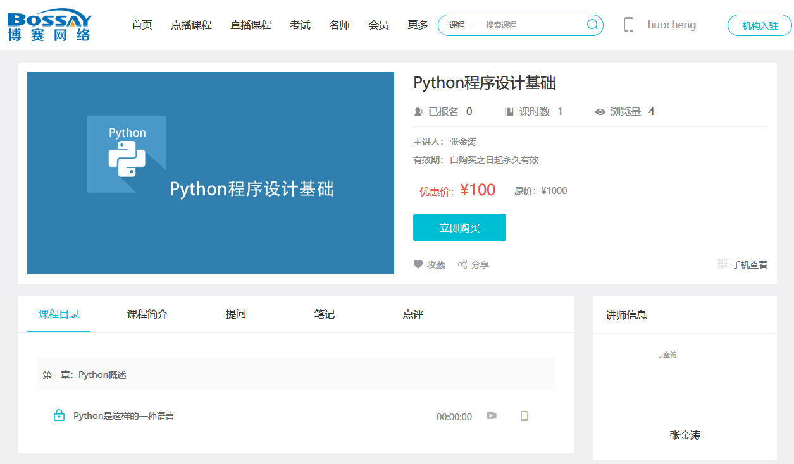Open 考试 in navigation
The image size is (794, 464).
(300, 25)
